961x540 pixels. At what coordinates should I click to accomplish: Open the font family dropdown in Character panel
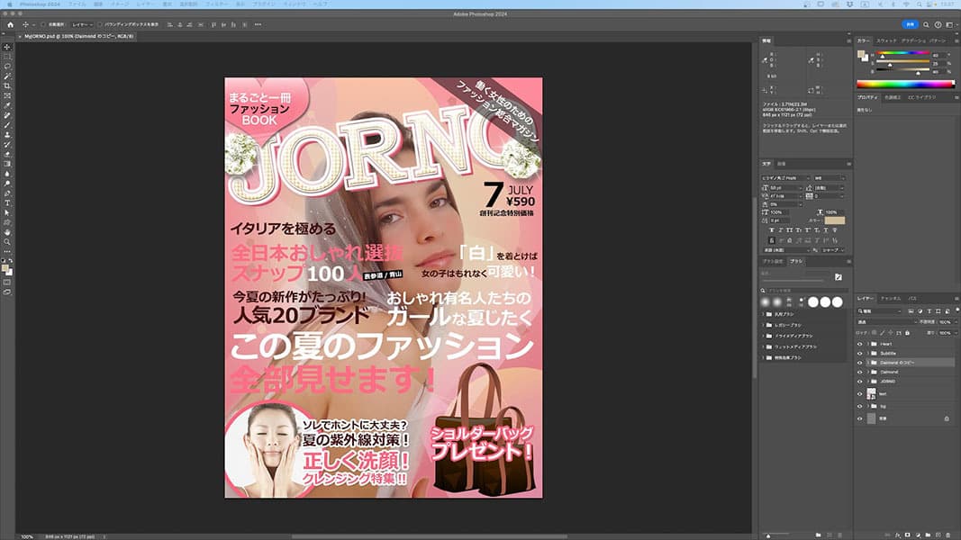[x=786, y=178]
